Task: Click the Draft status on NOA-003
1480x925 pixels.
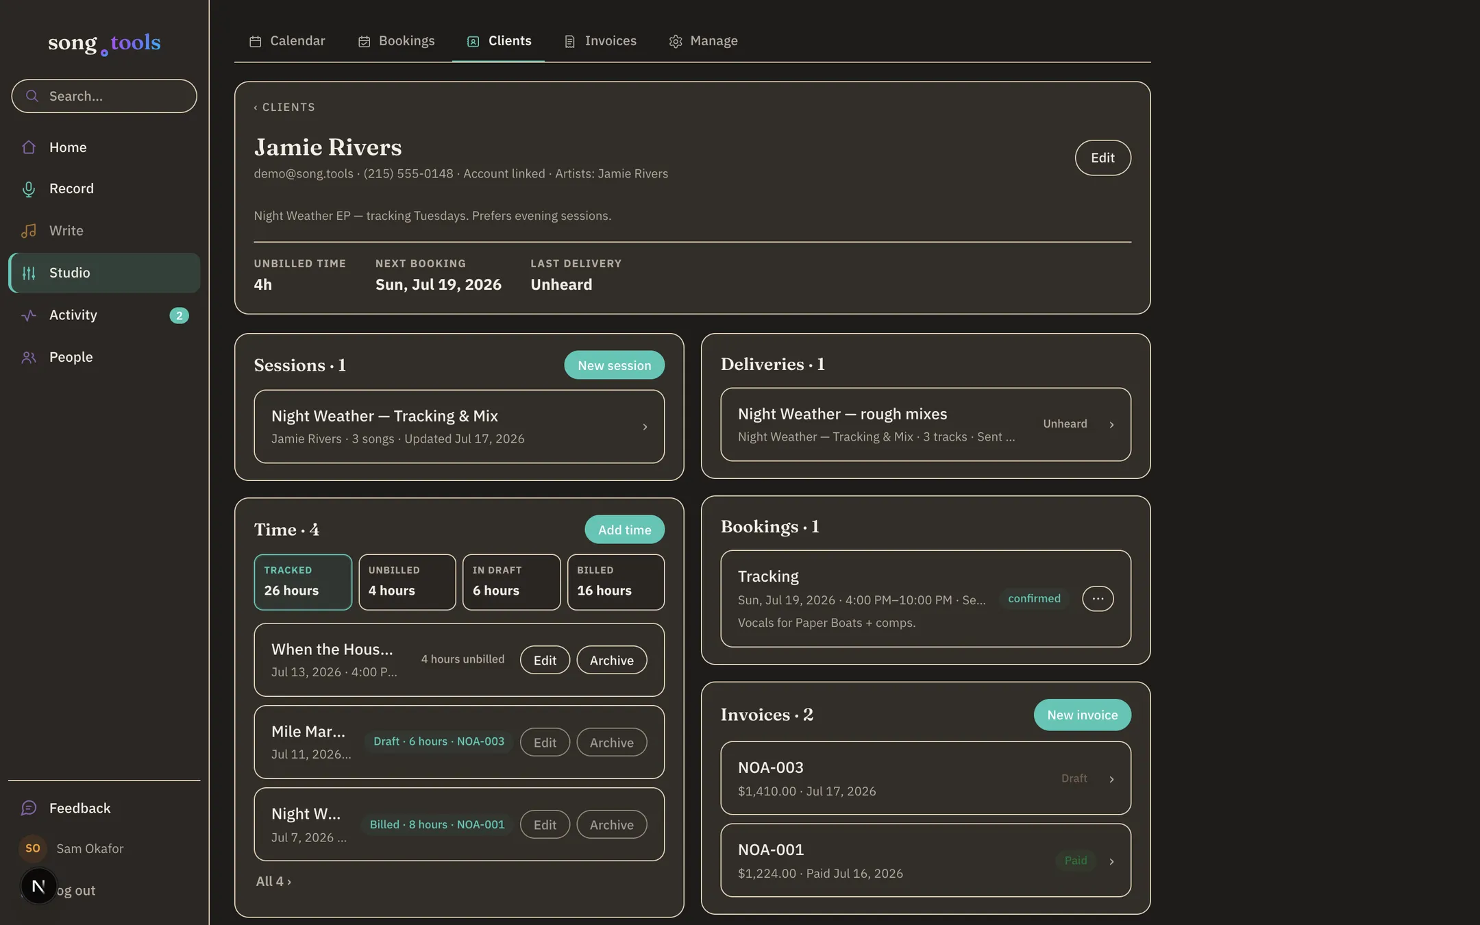Action: pos(1074,778)
